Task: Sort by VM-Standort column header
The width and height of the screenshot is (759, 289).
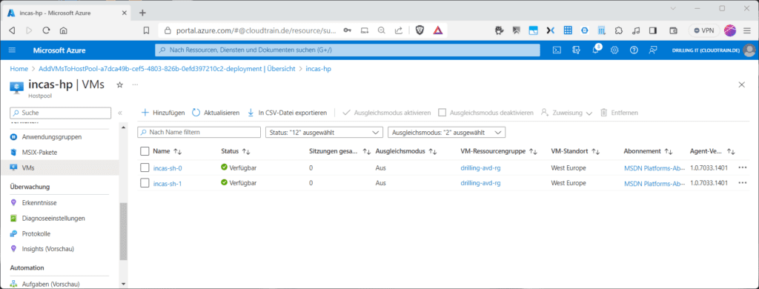Action: [x=575, y=151]
